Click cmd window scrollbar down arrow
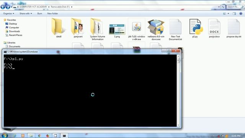The image size is (245, 138). pos(178,125)
